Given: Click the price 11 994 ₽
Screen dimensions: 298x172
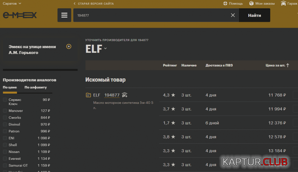Looking at the screenshot, I should (x=277, y=109).
